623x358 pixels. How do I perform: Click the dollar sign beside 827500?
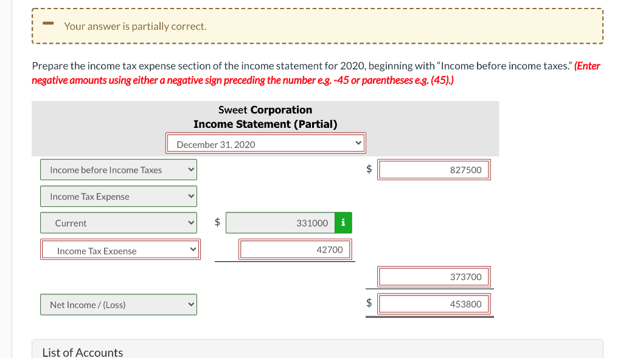click(x=369, y=169)
